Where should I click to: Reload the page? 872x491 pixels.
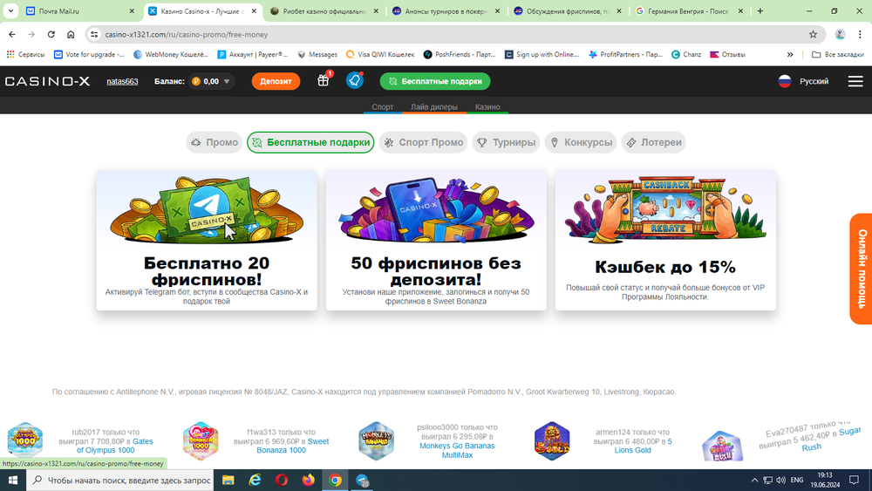pos(51,35)
